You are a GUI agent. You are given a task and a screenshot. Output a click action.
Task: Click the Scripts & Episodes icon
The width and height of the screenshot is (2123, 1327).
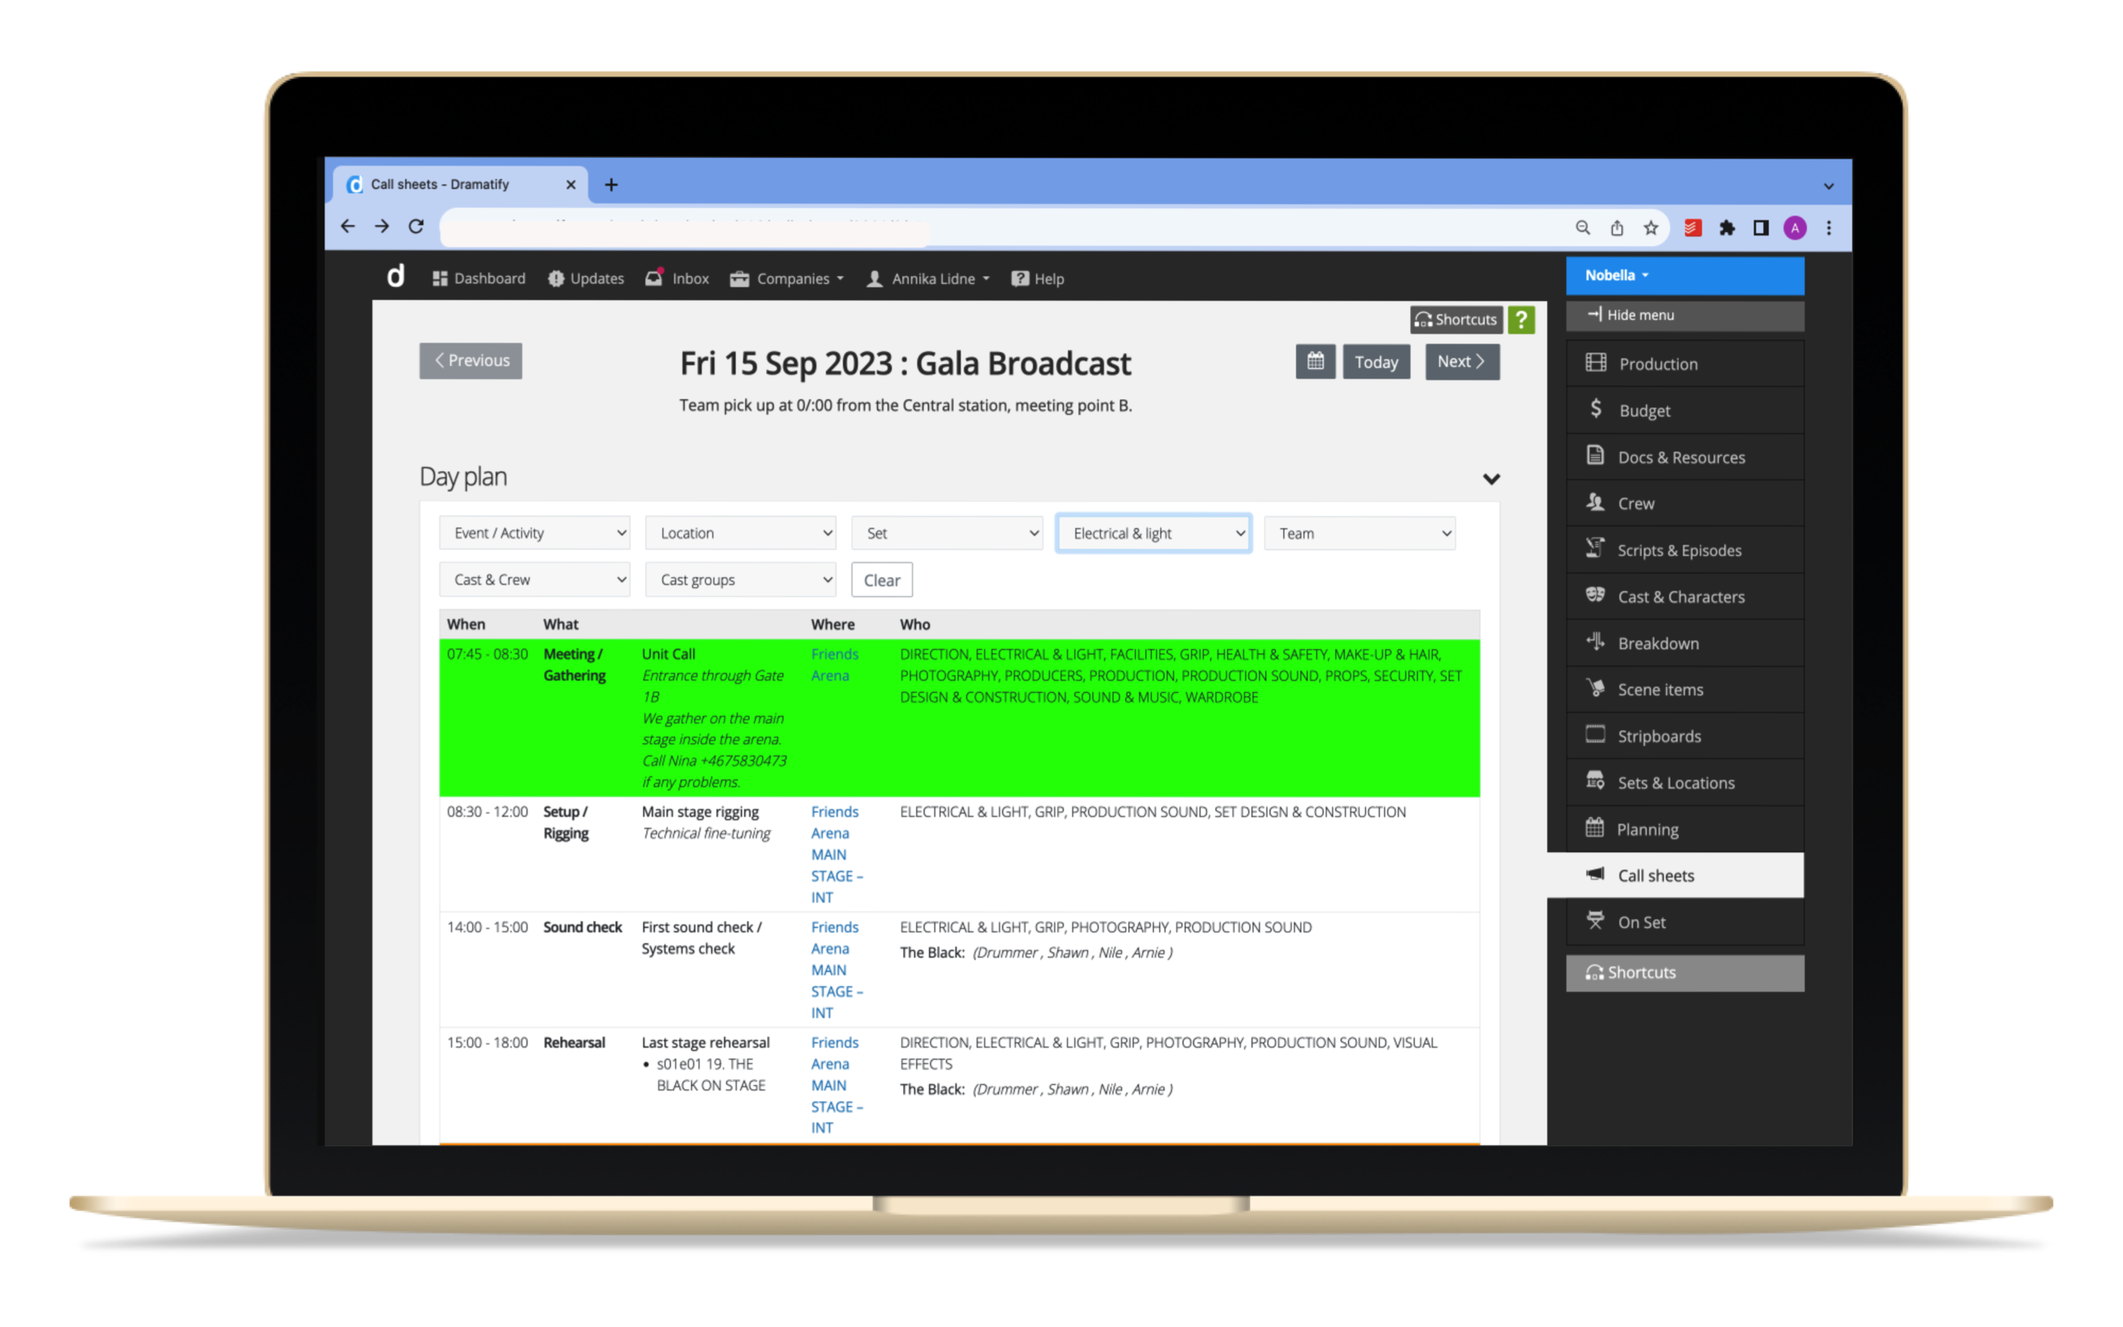1596,548
